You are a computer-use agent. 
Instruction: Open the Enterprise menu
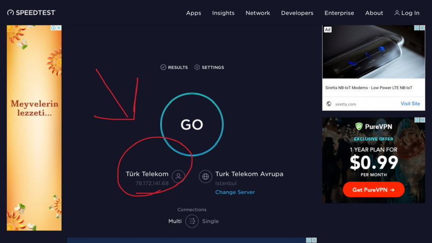click(x=339, y=13)
